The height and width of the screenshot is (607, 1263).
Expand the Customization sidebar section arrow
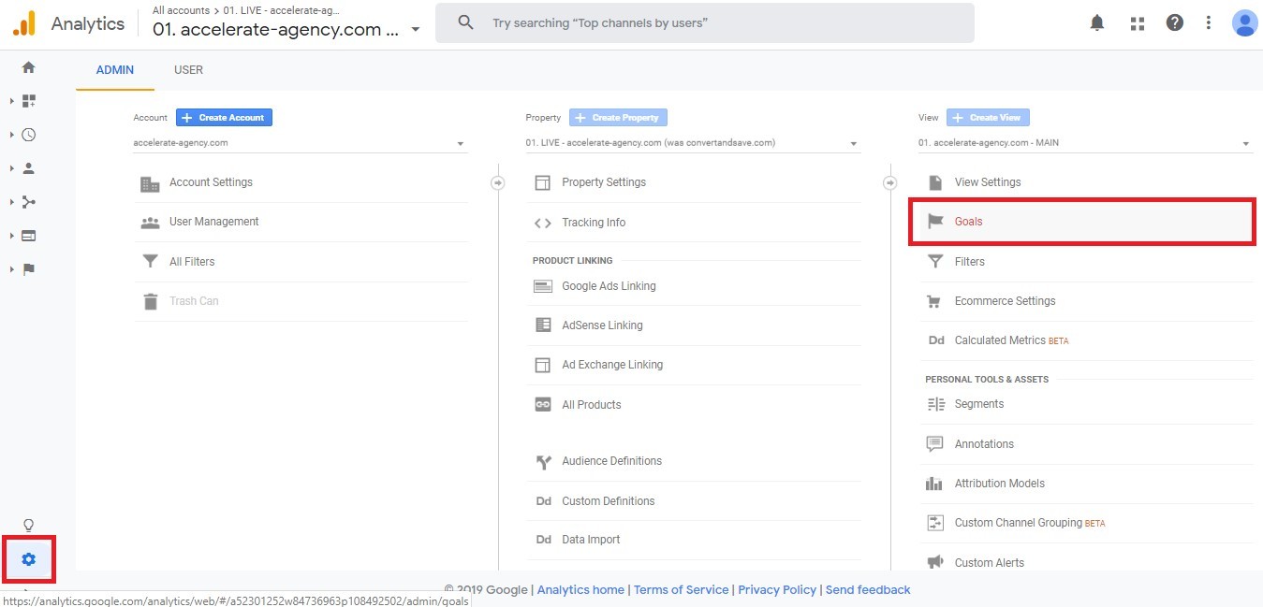12,101
